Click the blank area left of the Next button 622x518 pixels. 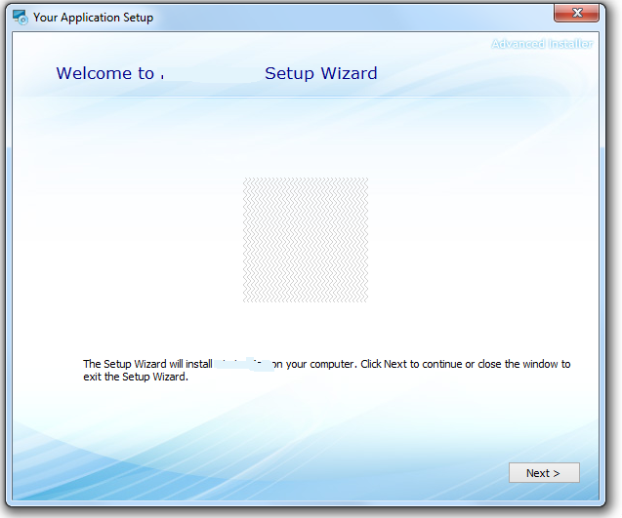coord(391,473)
